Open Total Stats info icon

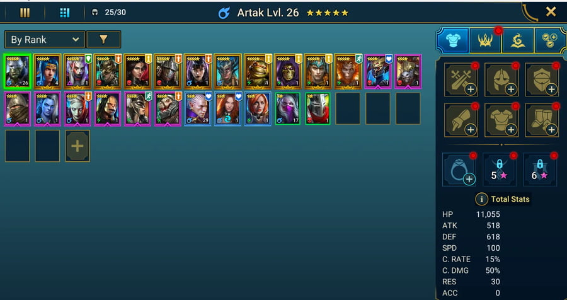[481, 199]
